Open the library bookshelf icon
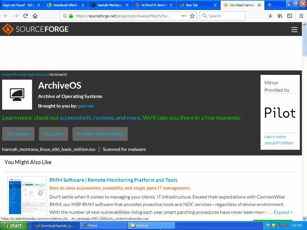This screenshot has width=307, height=230. click(280, 16)
